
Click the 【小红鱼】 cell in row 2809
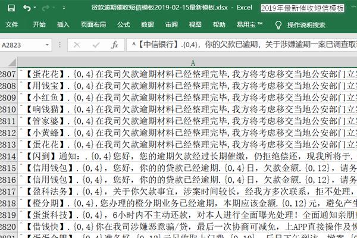pos(187,98)
